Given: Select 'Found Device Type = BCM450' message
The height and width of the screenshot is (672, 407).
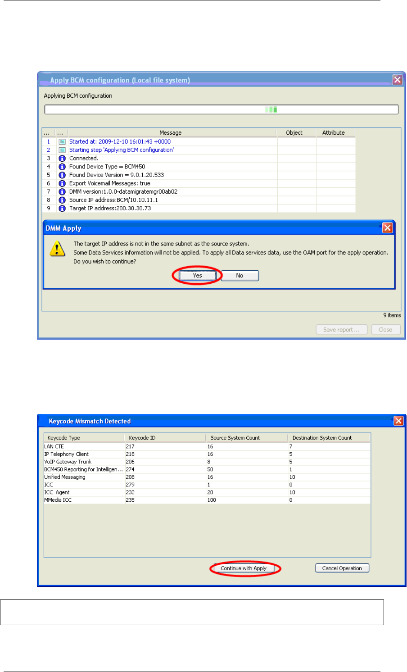Looking at the screenshot, I should tap(107, 167).
